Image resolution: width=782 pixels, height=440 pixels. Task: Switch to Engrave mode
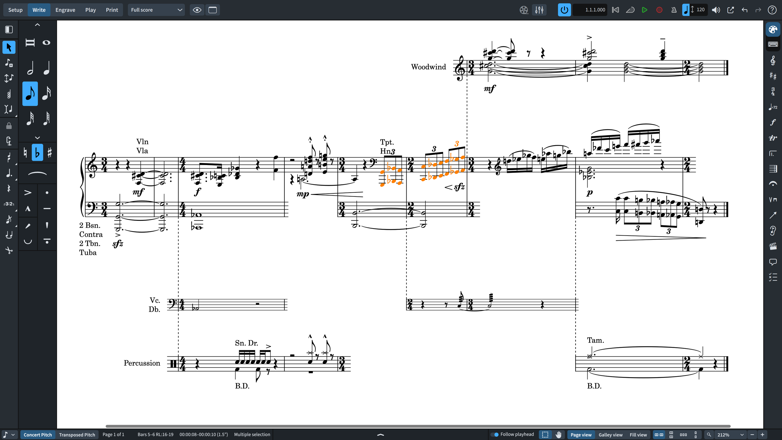65,10
